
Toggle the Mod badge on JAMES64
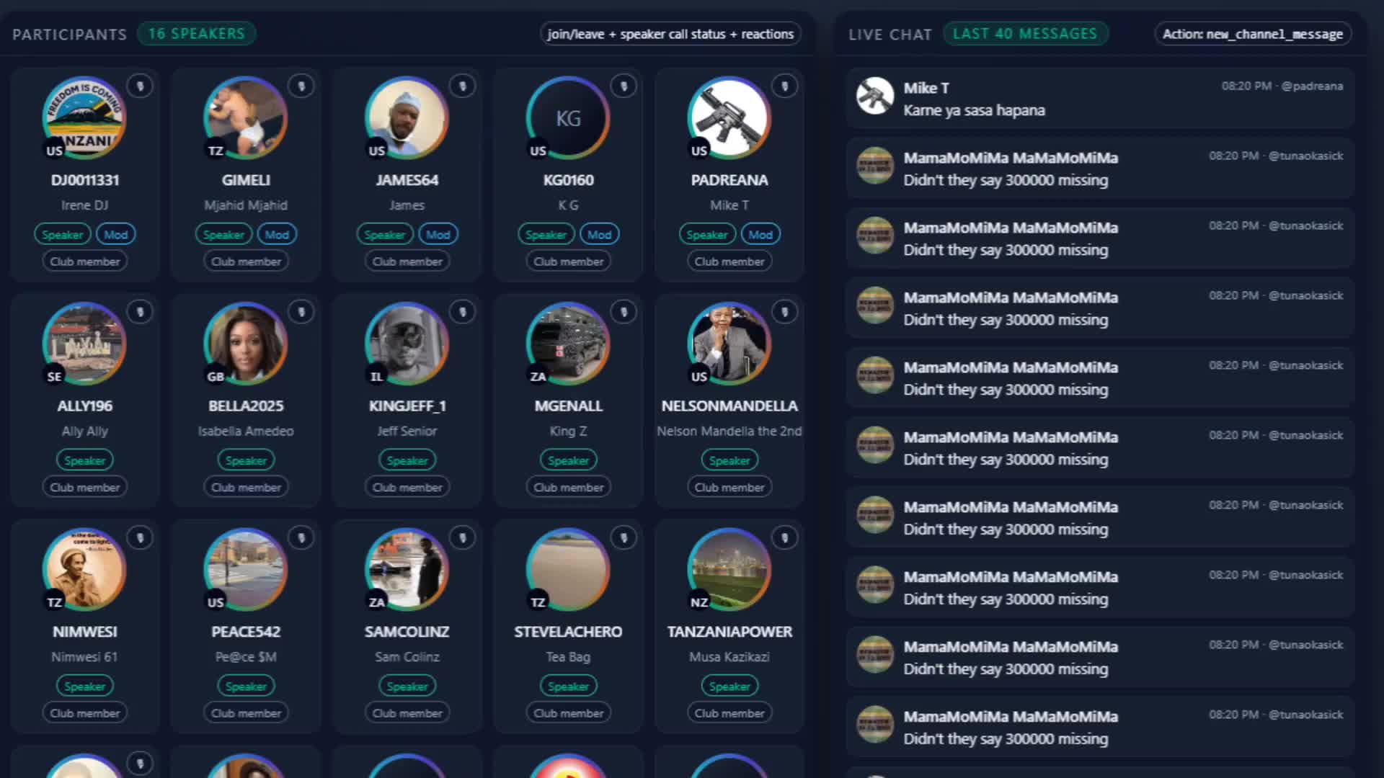tap(438, 235)
